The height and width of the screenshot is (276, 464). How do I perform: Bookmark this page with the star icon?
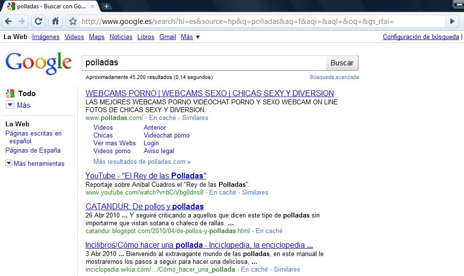(73, 21)
